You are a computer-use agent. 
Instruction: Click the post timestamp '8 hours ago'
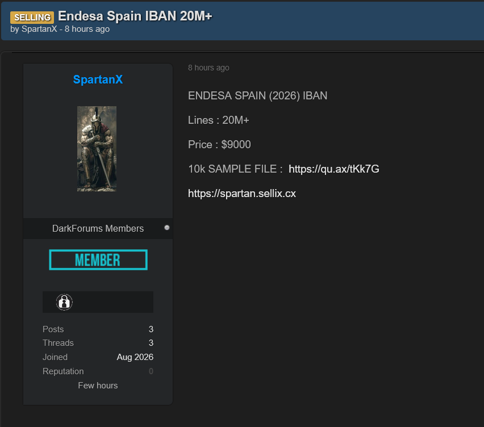click(208, 68)
